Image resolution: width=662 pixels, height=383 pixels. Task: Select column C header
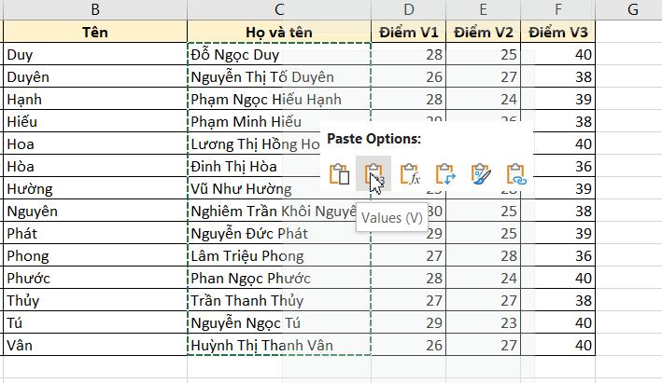click(278, 10)
